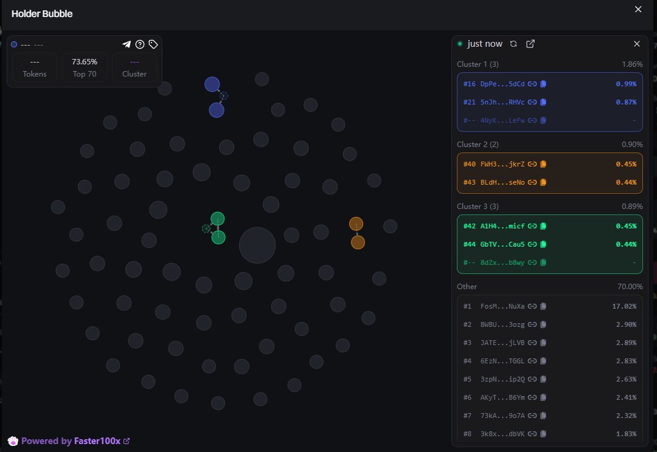The width and height of the screenshot is (657, 452).
Task: Select holder row #1 FosM...NuXa
Action: click(550, 306)
